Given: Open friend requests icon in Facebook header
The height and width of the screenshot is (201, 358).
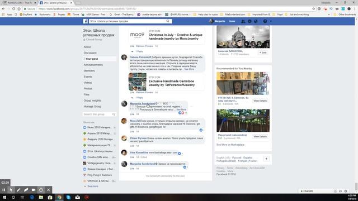Looking at the screenshot, I should (243, 21).
